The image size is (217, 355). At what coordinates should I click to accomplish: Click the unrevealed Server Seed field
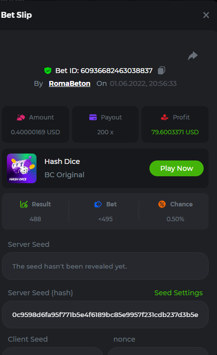[106, 266]
